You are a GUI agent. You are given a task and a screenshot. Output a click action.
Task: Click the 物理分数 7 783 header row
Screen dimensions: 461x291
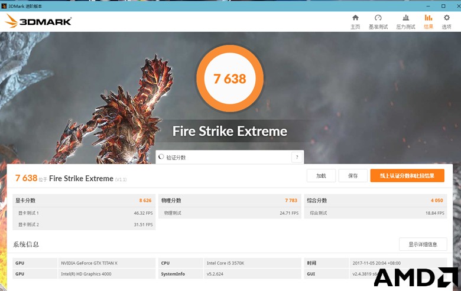(230, 200)
